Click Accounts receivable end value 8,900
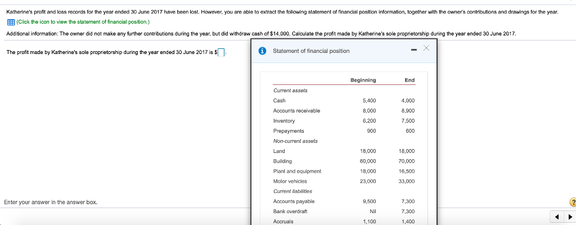Viewport: 576px width, 225px height. coord(408,111)
